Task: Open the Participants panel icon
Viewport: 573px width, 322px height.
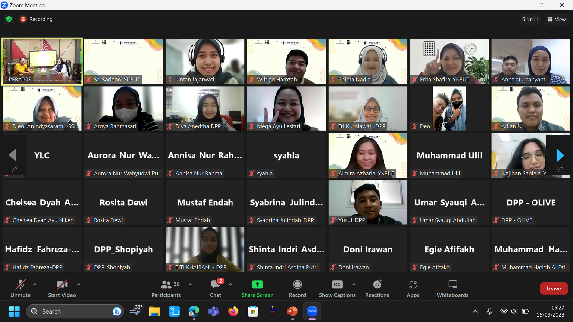Action: pos(166,285)
